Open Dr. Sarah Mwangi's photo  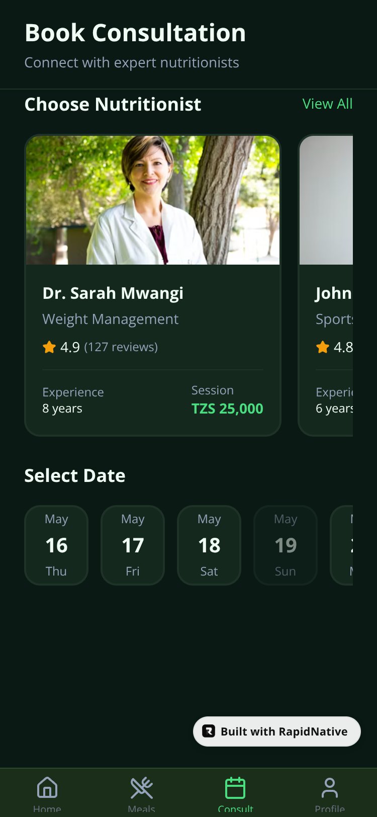153,200
